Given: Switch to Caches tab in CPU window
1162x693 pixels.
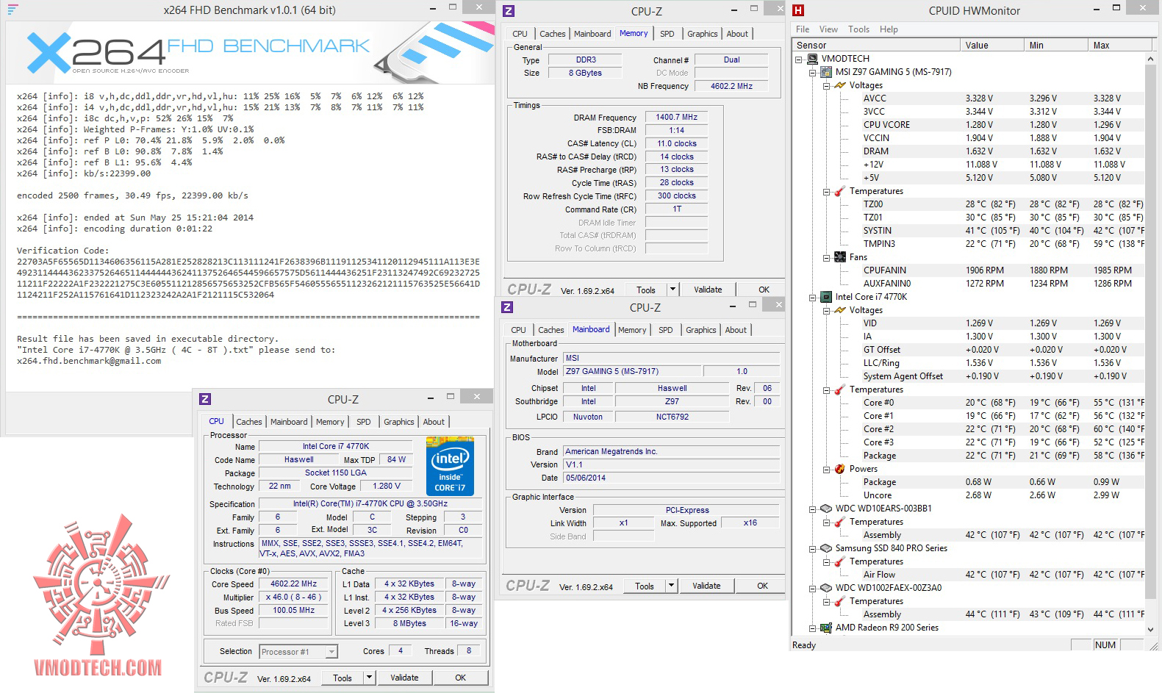Looking at the screenshot, I should click(248, 422).
